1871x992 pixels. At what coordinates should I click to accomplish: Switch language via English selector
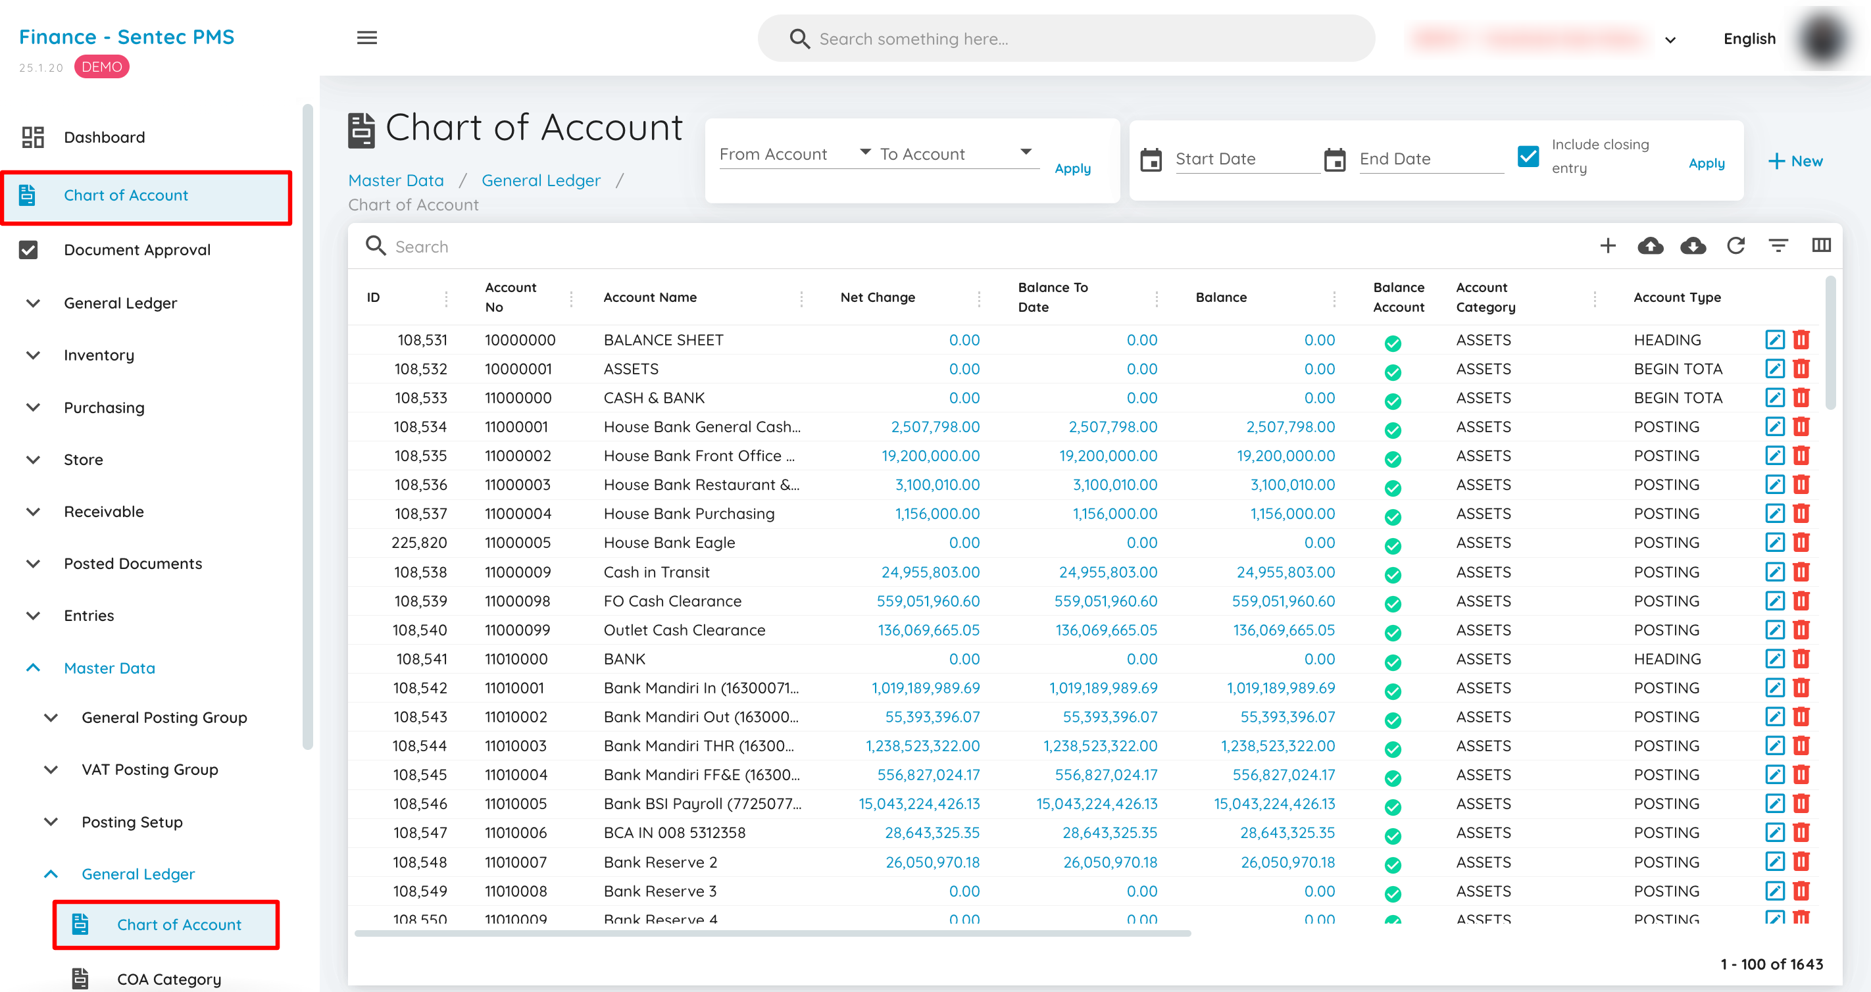click(1749, 39)
